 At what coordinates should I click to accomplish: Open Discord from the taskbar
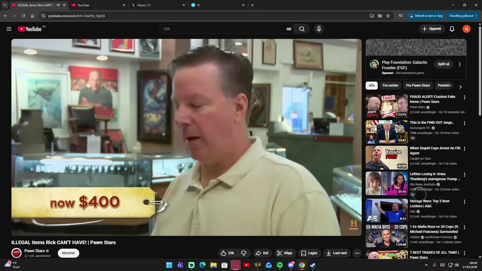(x=291, y=265)
